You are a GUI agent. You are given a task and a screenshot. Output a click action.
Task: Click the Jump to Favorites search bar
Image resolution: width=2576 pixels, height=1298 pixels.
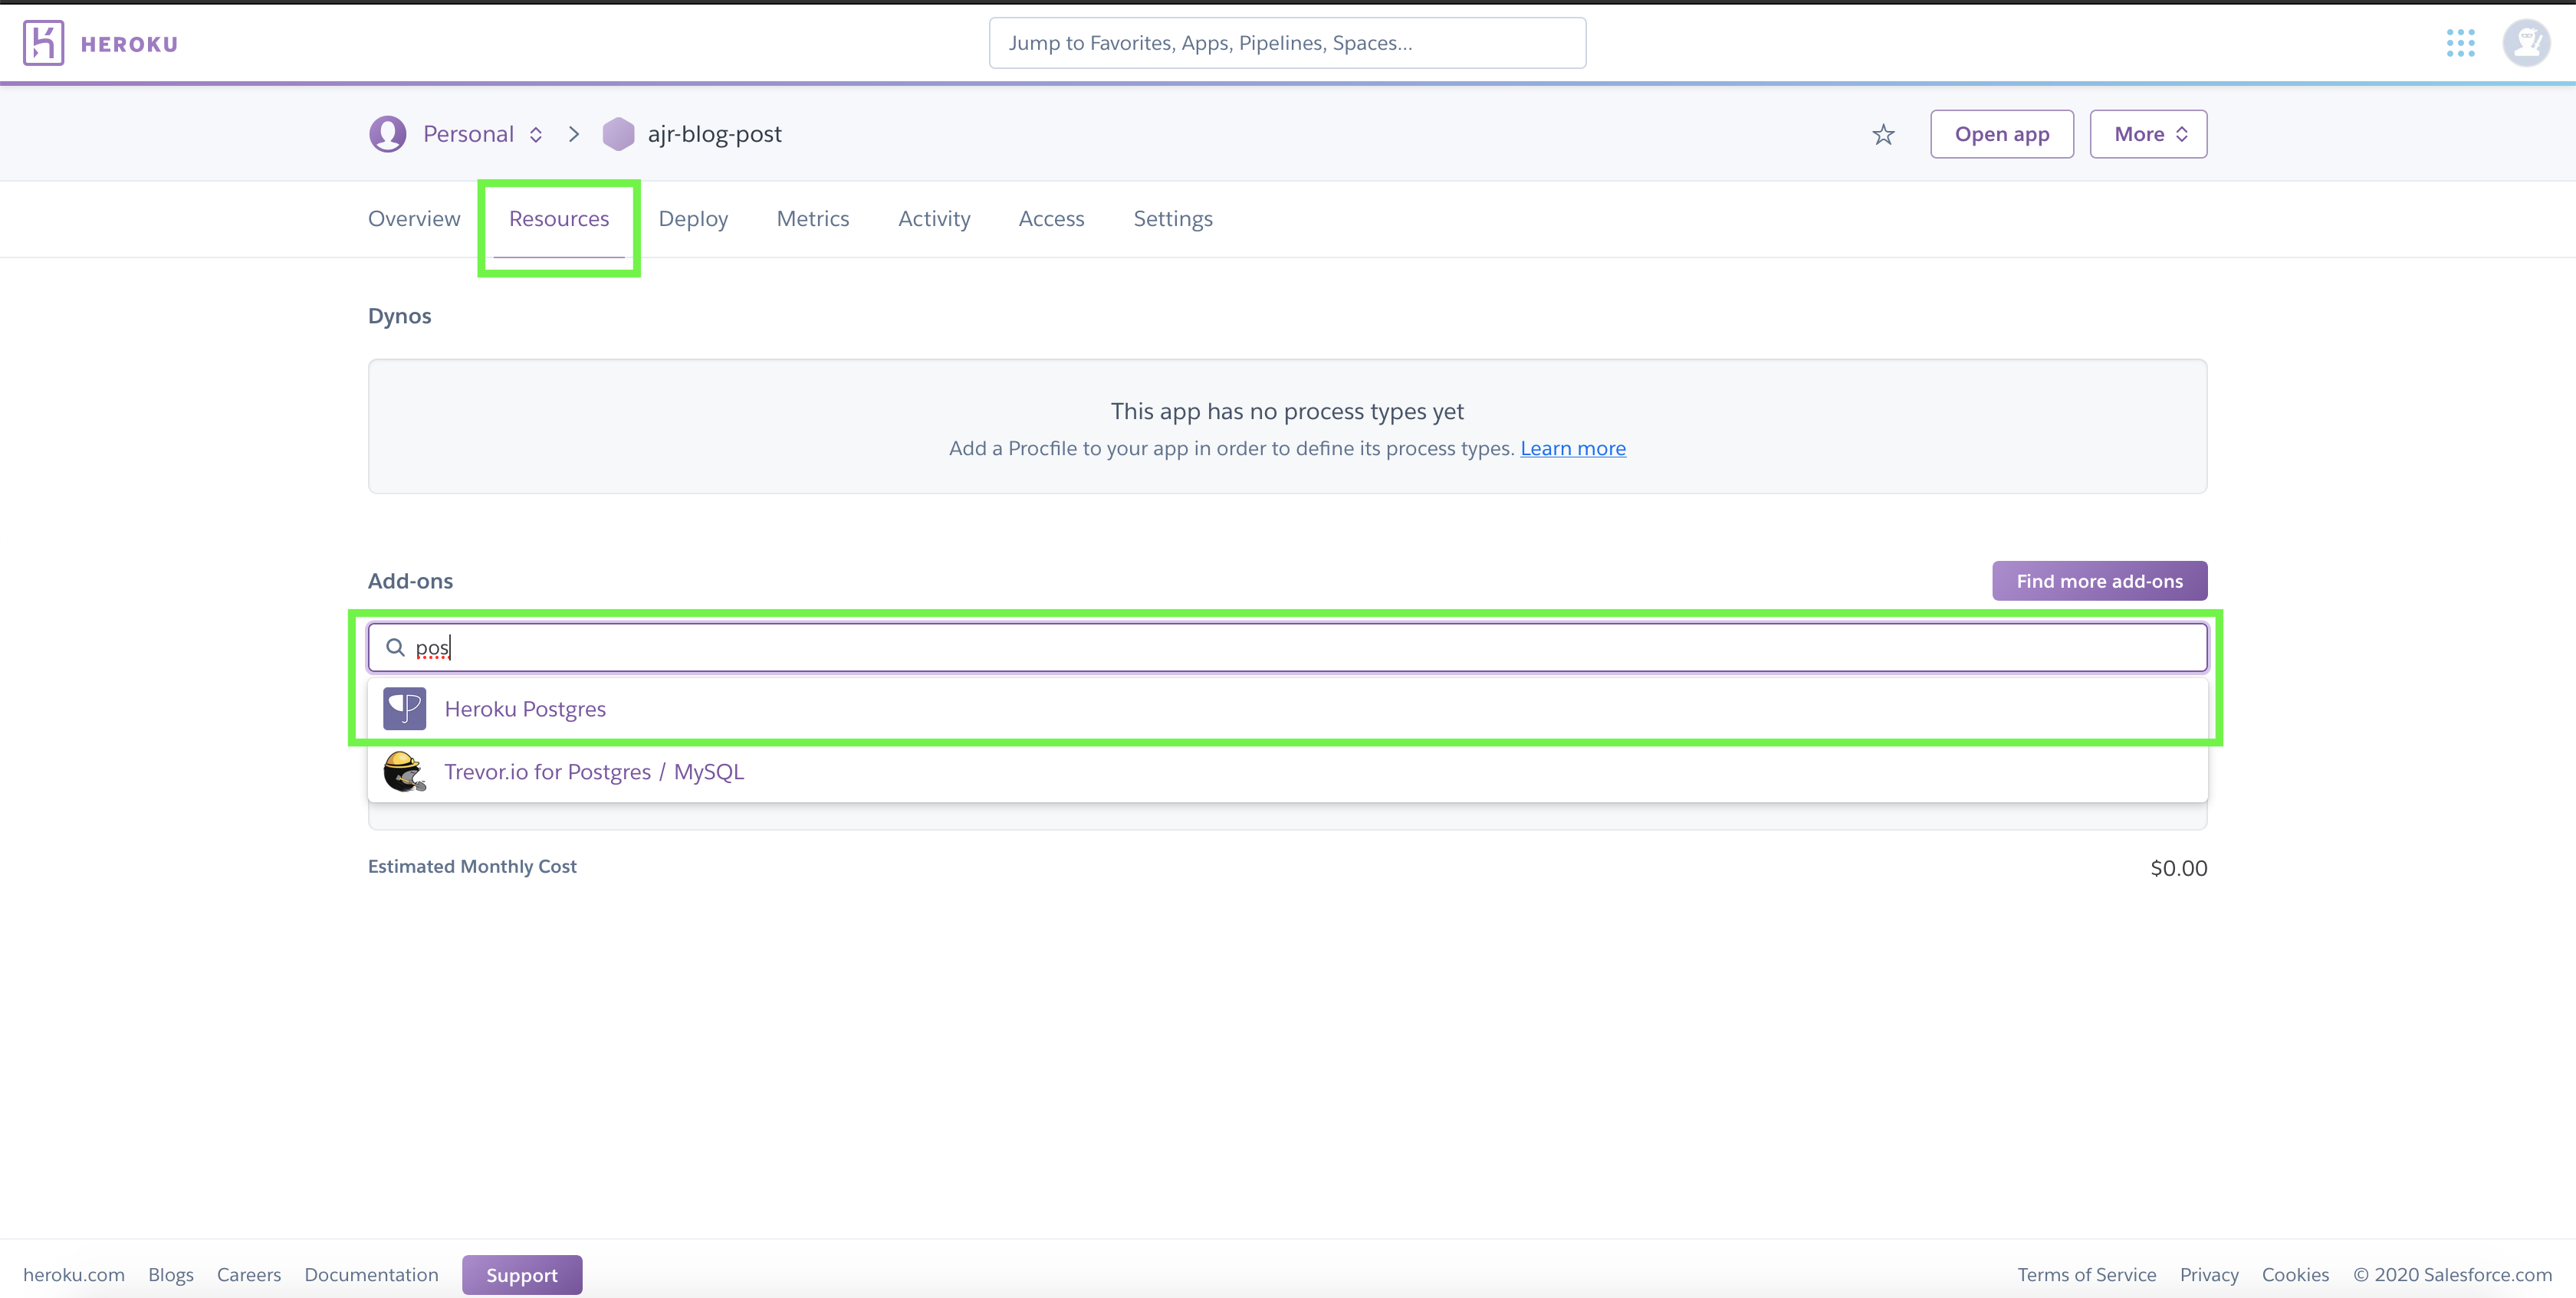click(1286, 42)
